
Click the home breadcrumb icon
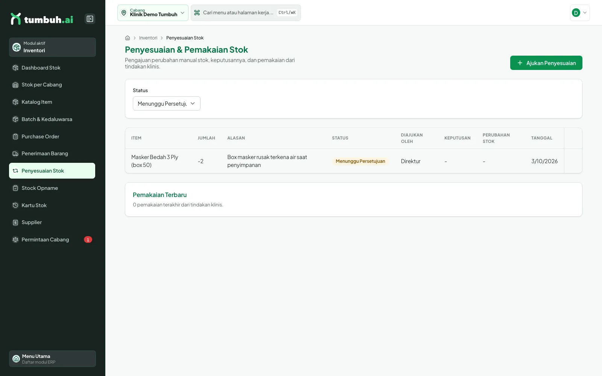[128, 38]
